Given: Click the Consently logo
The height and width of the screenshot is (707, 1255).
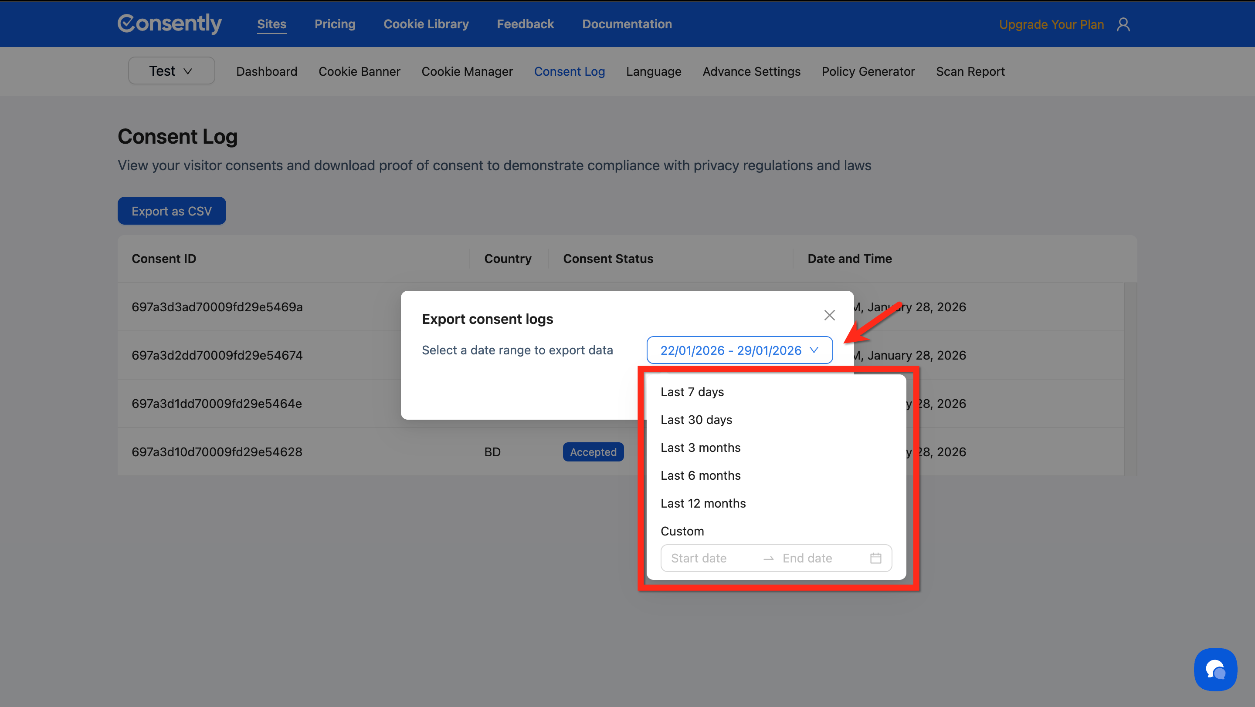Looking at the screenshot, I should click(x=170, y=24).
